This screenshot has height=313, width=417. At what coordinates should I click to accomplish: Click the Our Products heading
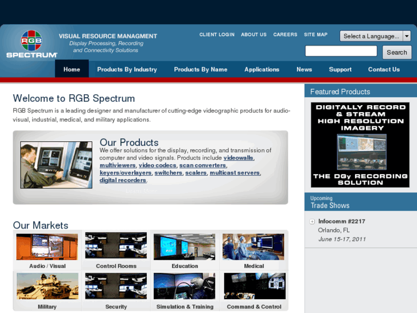129,142
